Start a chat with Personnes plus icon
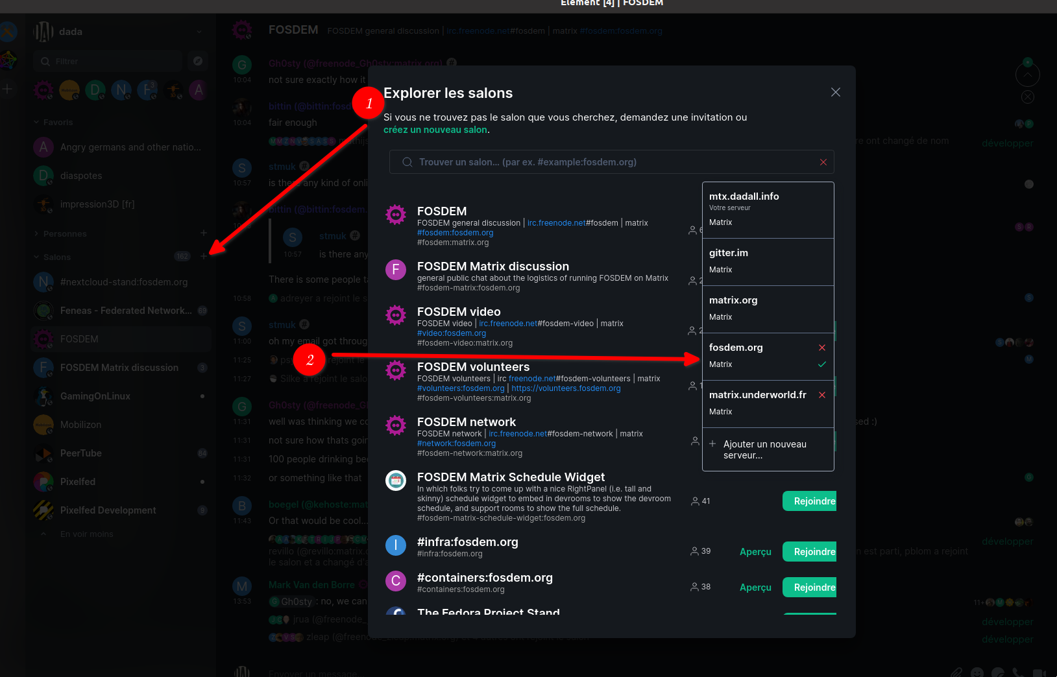The width and height of the screenshot is (1057, 677). (x=204, y=233)
